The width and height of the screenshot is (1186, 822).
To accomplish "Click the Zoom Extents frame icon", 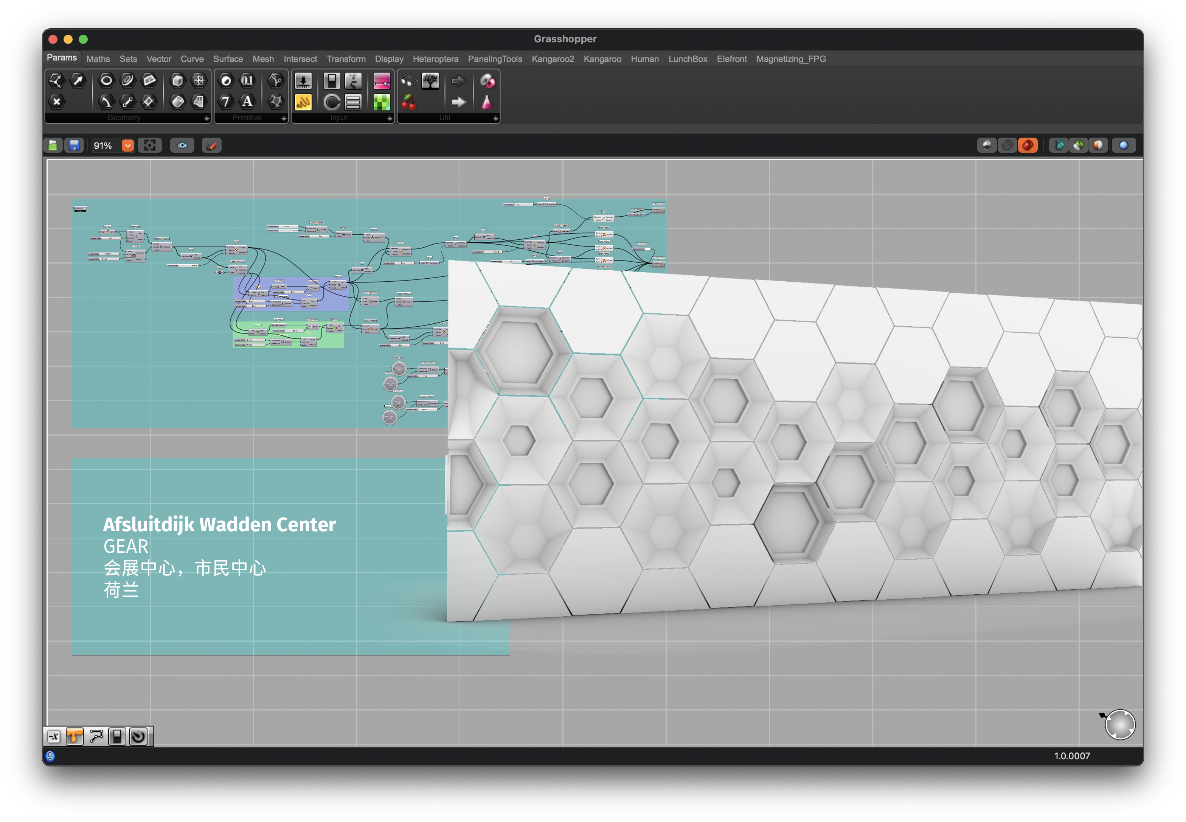I will pyautogui.click(x=150, y=146).
